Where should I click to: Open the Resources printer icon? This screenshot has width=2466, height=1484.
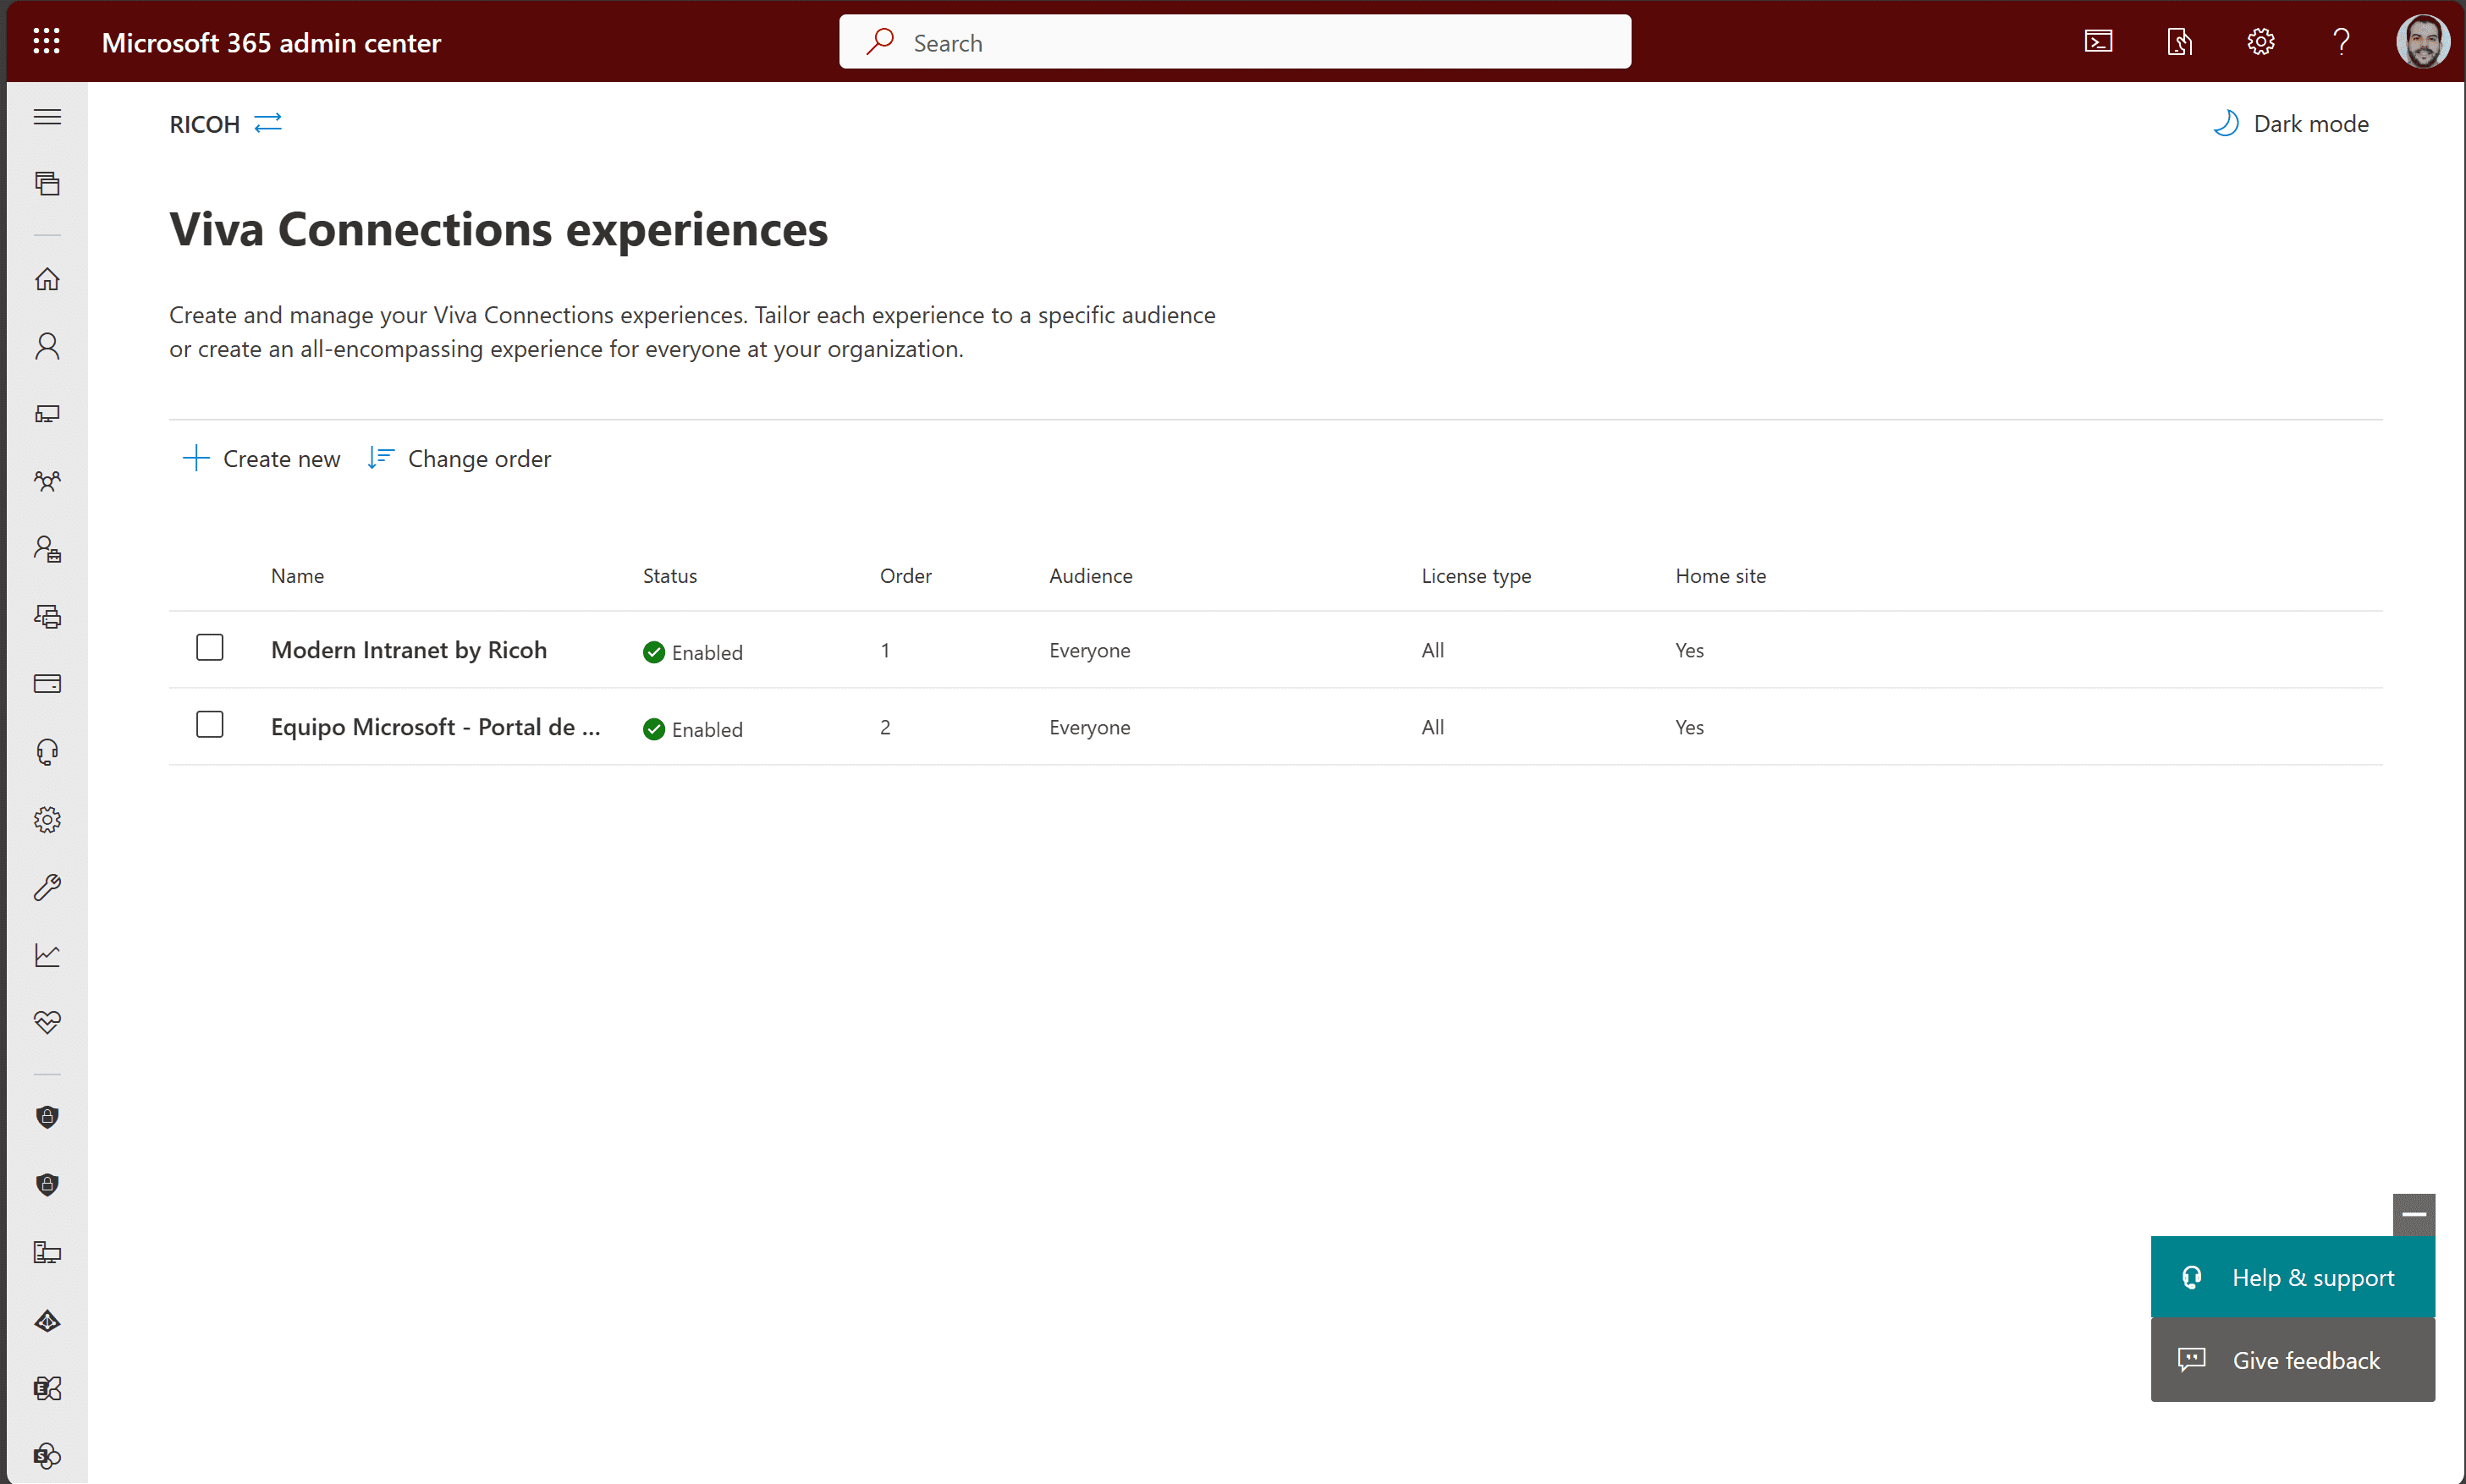(x=47, y=616)
